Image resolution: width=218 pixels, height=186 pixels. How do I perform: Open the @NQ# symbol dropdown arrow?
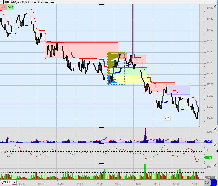(14, 182)
